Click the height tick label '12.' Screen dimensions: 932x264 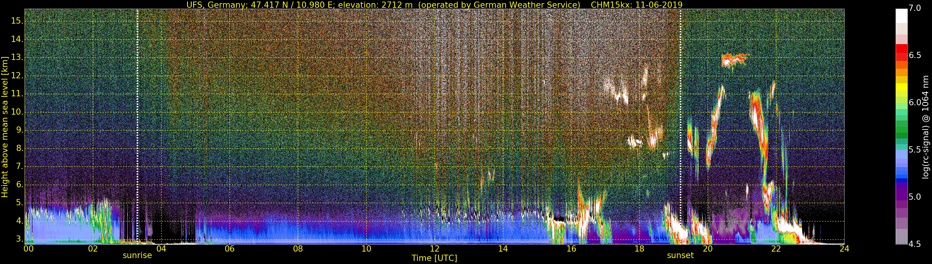(x=17, y=75)
